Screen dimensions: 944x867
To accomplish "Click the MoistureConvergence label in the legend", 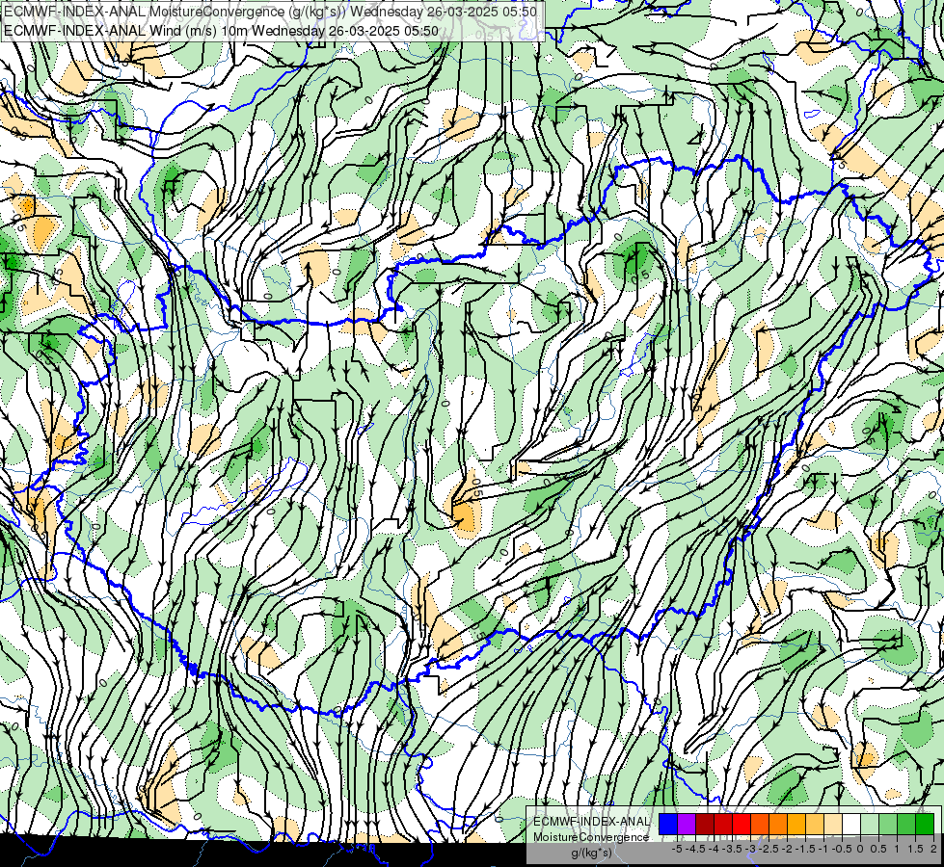I will [x=591, y=837].
